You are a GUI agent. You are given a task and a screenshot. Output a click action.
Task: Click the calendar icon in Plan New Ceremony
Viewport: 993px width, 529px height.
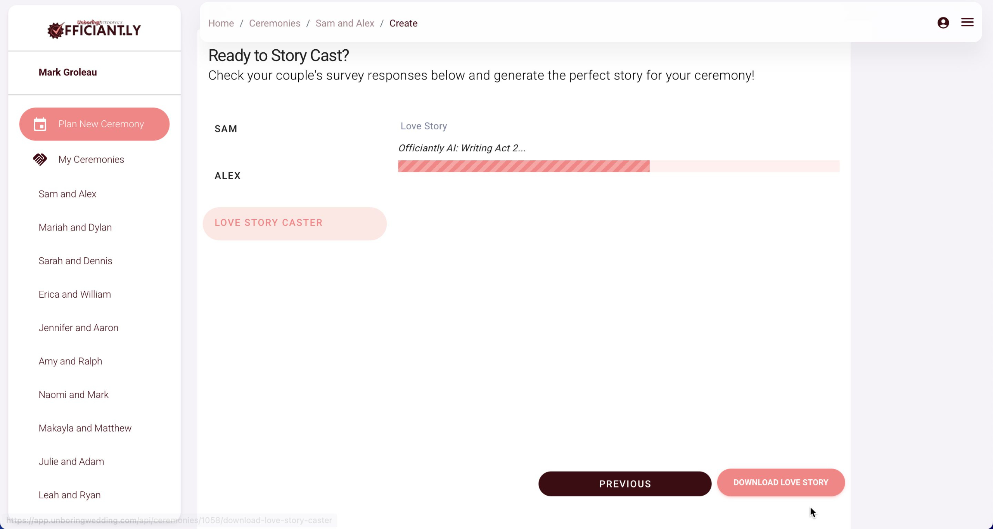tap(40, 124)
